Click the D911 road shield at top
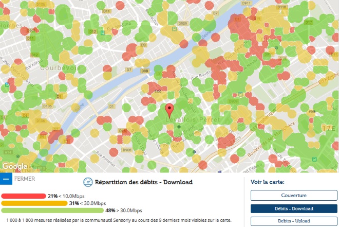 pyautogui.click(x=260, y=3)
